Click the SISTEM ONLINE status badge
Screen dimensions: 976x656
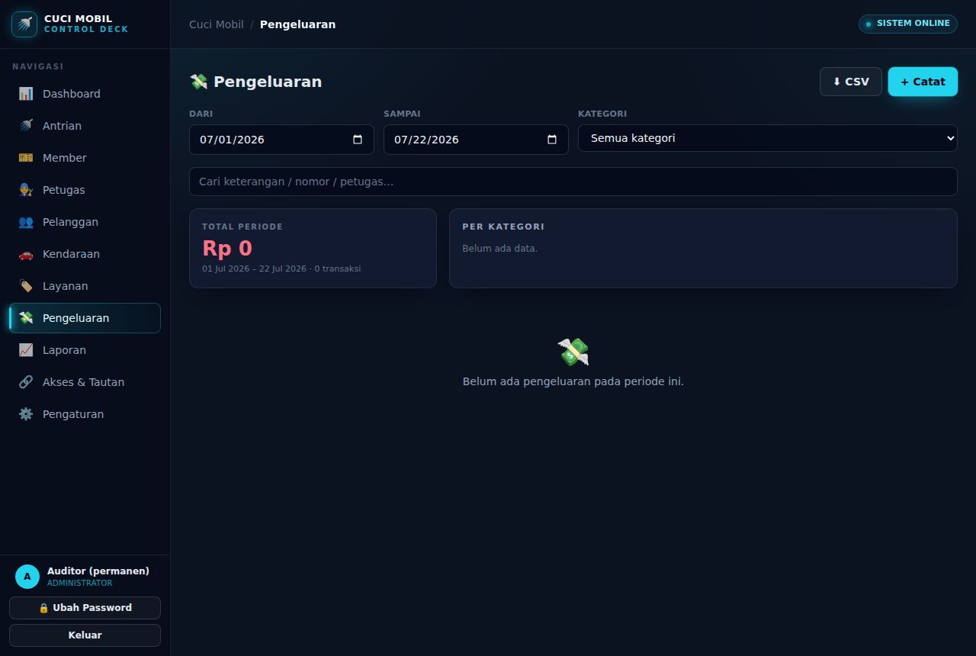tap(908, 24)
